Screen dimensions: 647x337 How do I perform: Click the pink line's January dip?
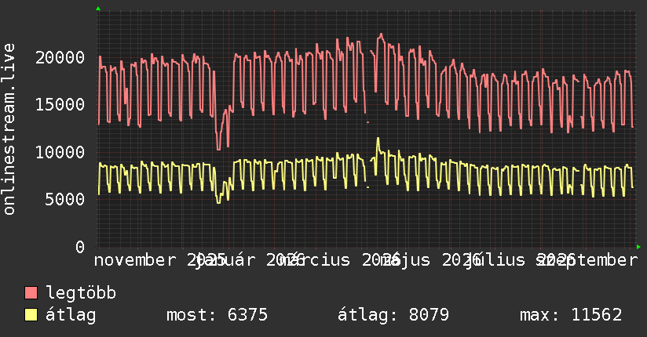tap(218, 149)
